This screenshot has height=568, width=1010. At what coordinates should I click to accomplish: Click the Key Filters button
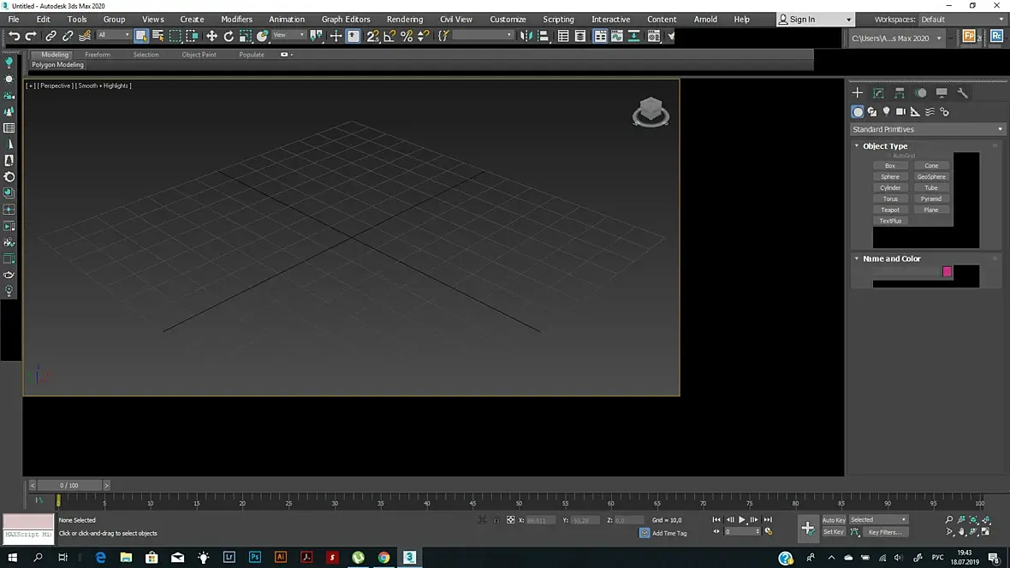tap(884, 532)
